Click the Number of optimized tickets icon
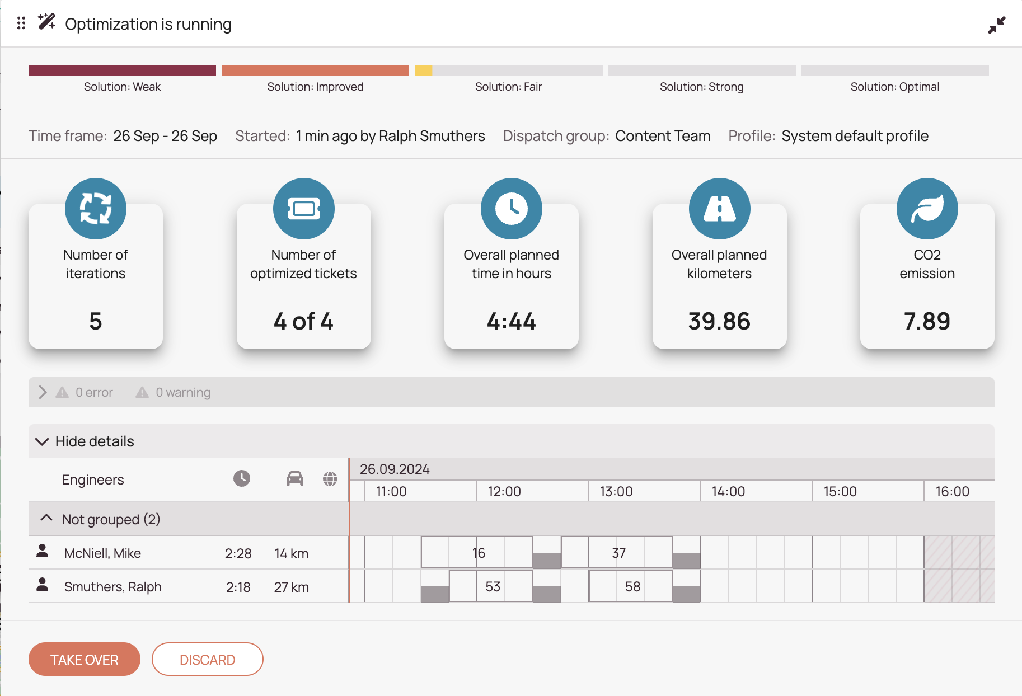This screenshot has height=696, width=1022. pos(303,208)
